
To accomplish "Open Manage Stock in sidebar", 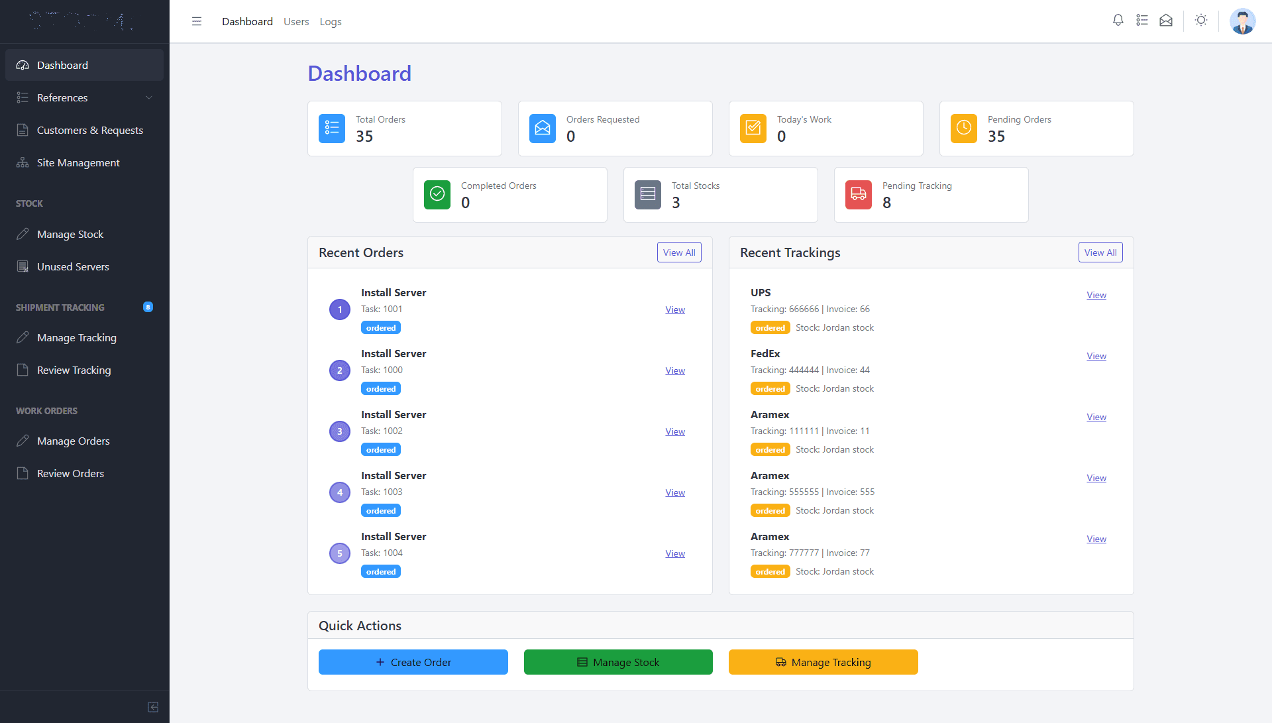I will [85, 234].
